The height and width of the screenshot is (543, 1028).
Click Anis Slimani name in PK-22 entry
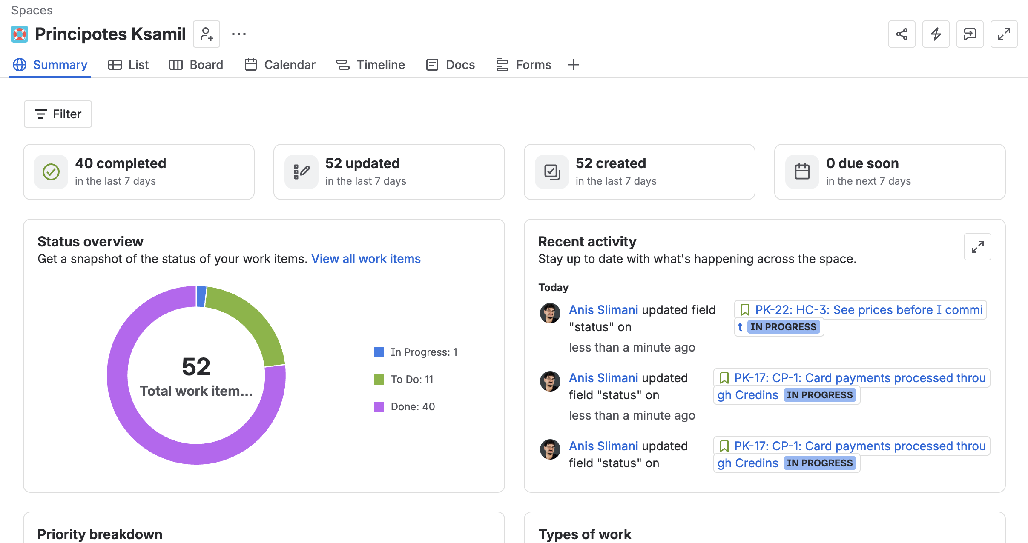[x=603, y=310]
